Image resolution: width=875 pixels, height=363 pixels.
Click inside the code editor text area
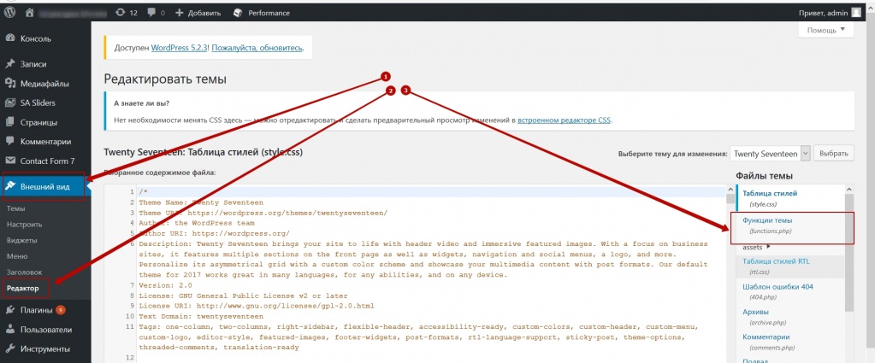[429, 276]
